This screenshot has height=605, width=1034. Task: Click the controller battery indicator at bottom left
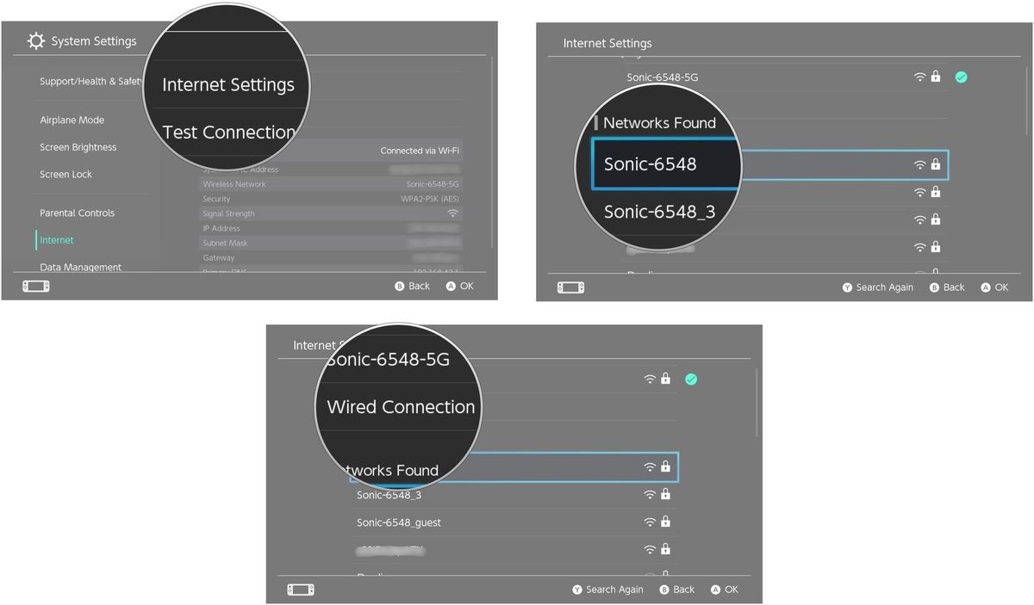pos(35,285)
